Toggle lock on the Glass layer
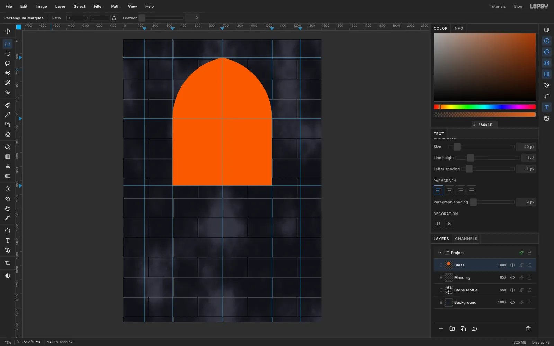Image resolution: width=554 pixels, height=346 pixels. click(530, 265)
